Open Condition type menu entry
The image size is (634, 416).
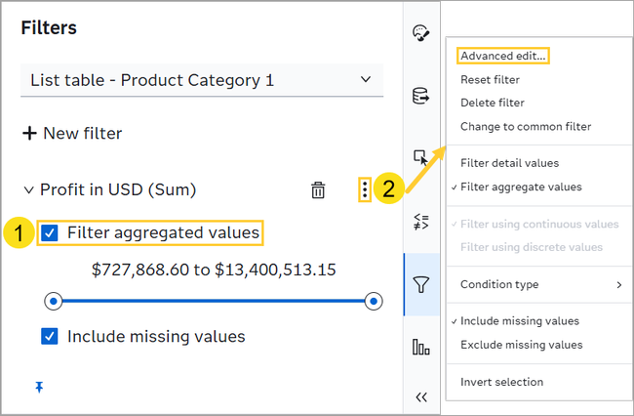point(539,284)
